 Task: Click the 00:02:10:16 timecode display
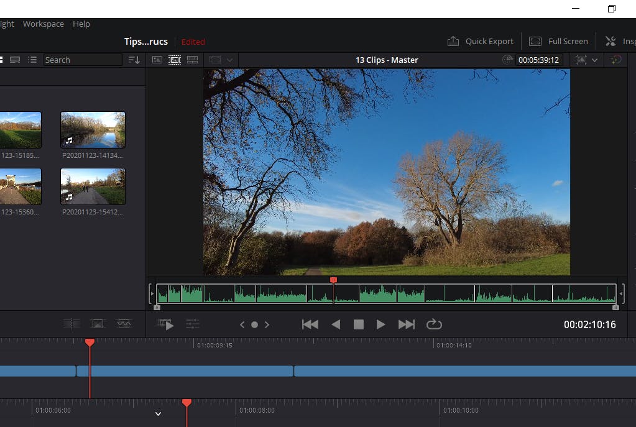(x=590, y=324)
